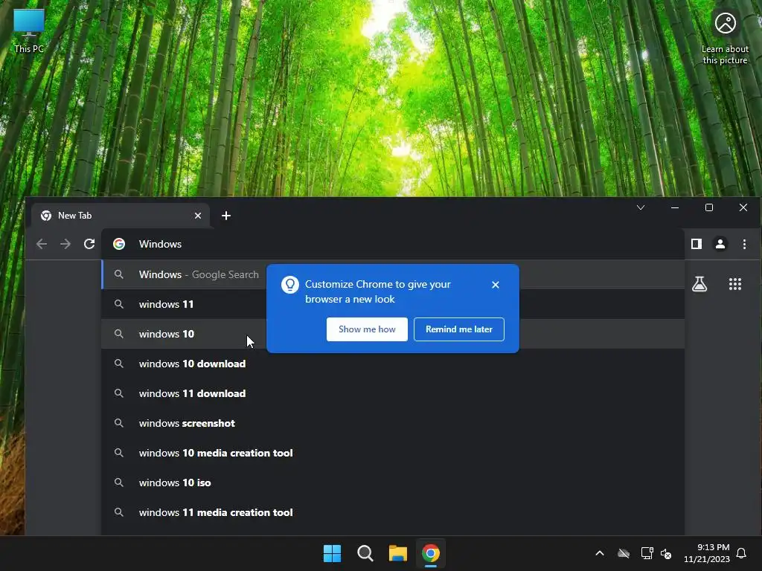
Task: Choose 'windows 10 media creation tool' suggestion
Action: 393,453
